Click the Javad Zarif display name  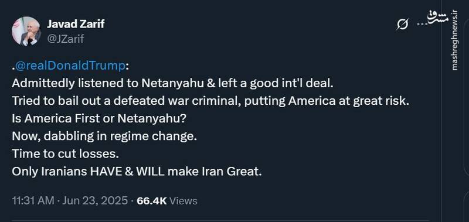pos(76,24)
